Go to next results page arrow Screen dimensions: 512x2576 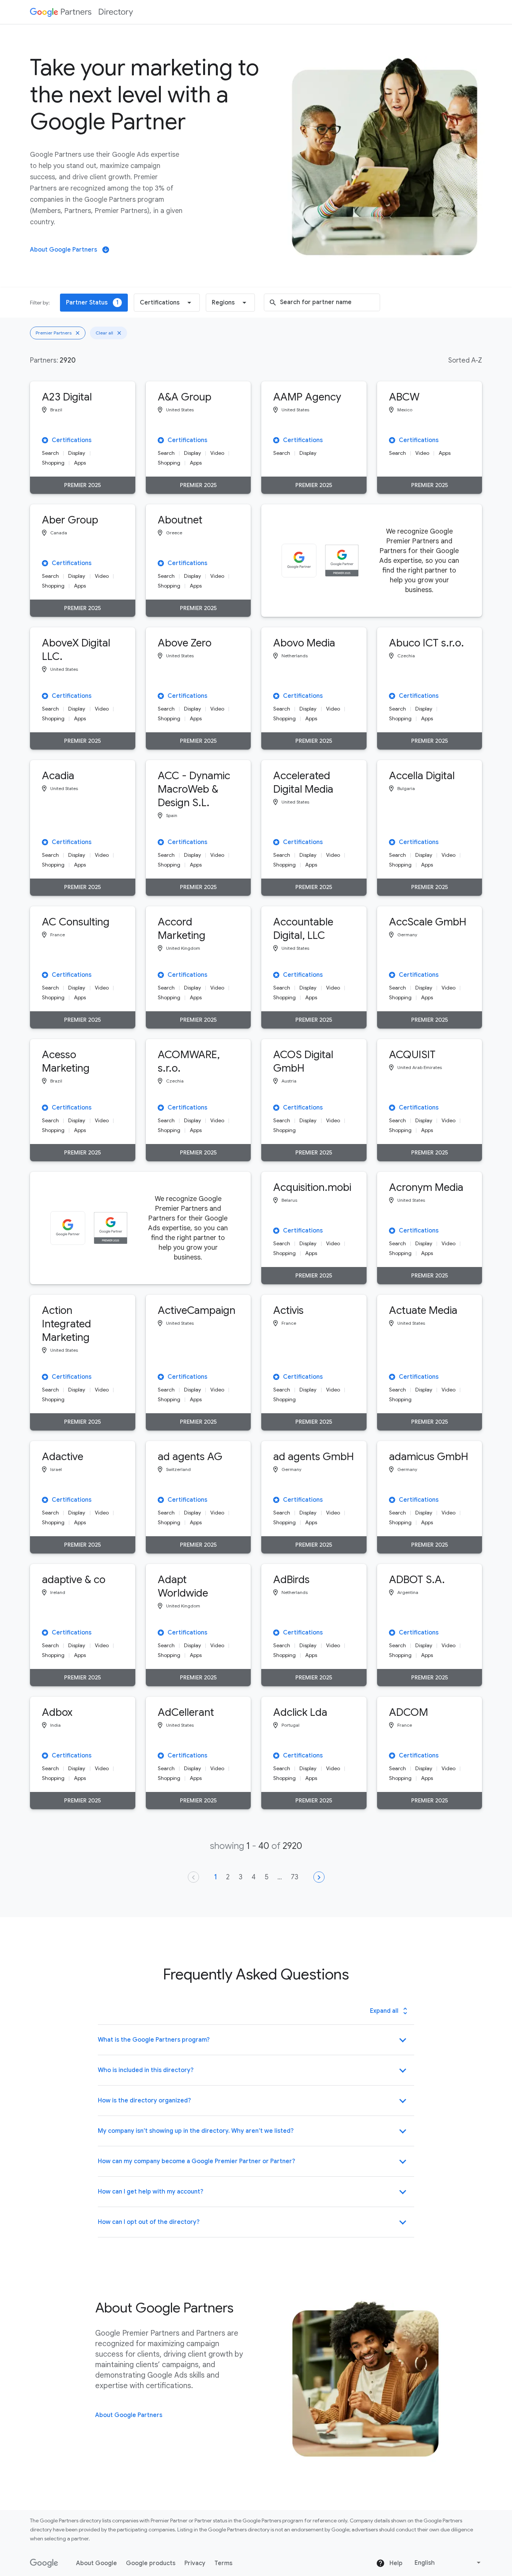point(319,1877)
